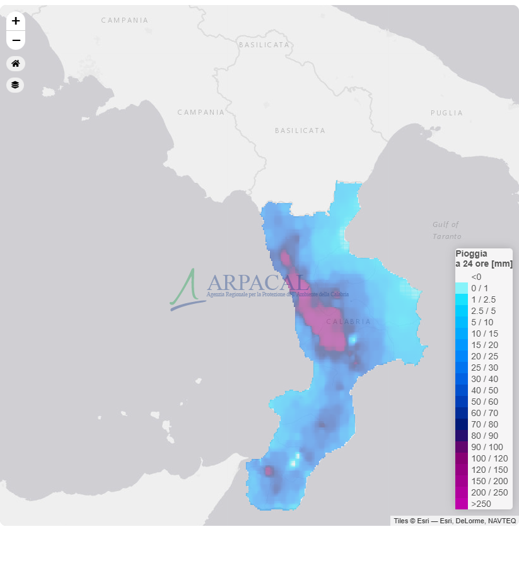519x580 pixels.
Task: Click the BASILICATA region label
Action: coord(300,130)
